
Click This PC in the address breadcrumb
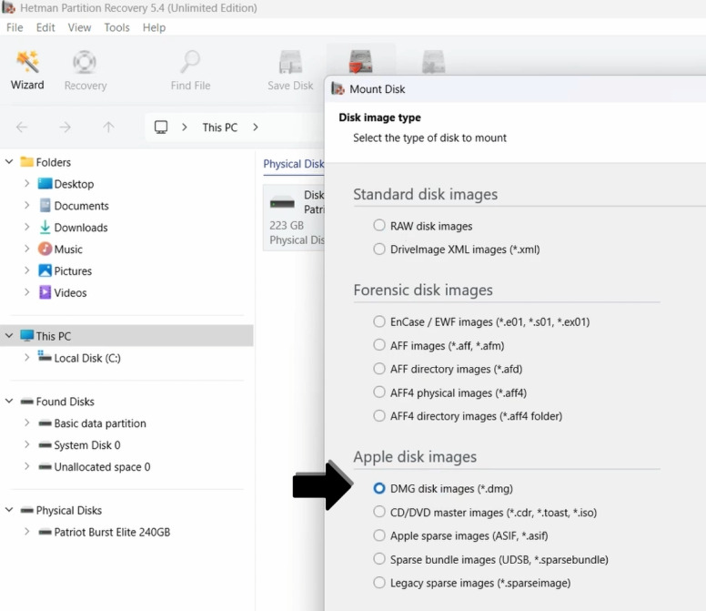pos(220,127)
